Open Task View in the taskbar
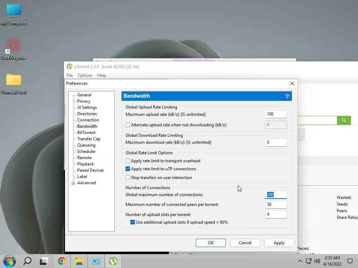The height and width of the screenshot is (268, 358). (44, 261)
